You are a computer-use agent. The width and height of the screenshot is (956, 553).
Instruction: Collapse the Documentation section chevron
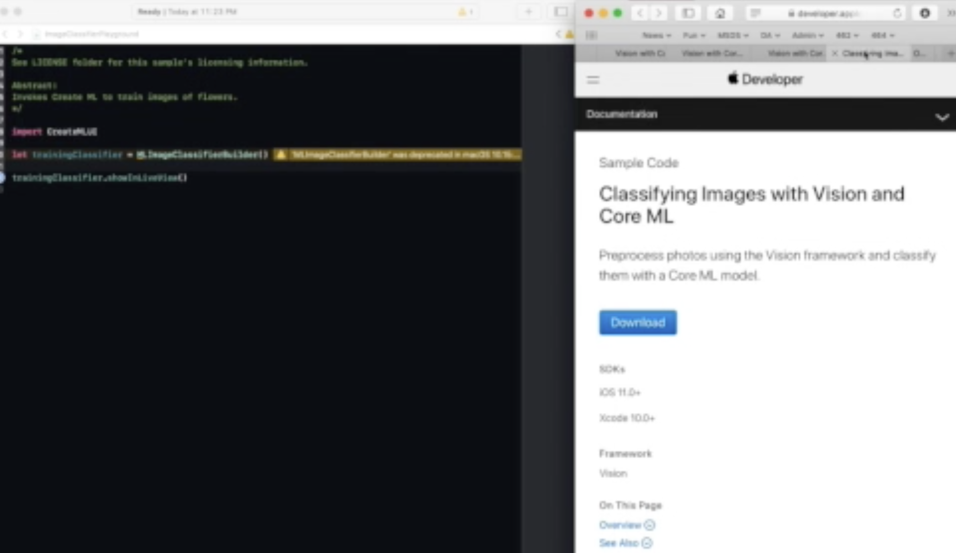(x=942, y=117)
